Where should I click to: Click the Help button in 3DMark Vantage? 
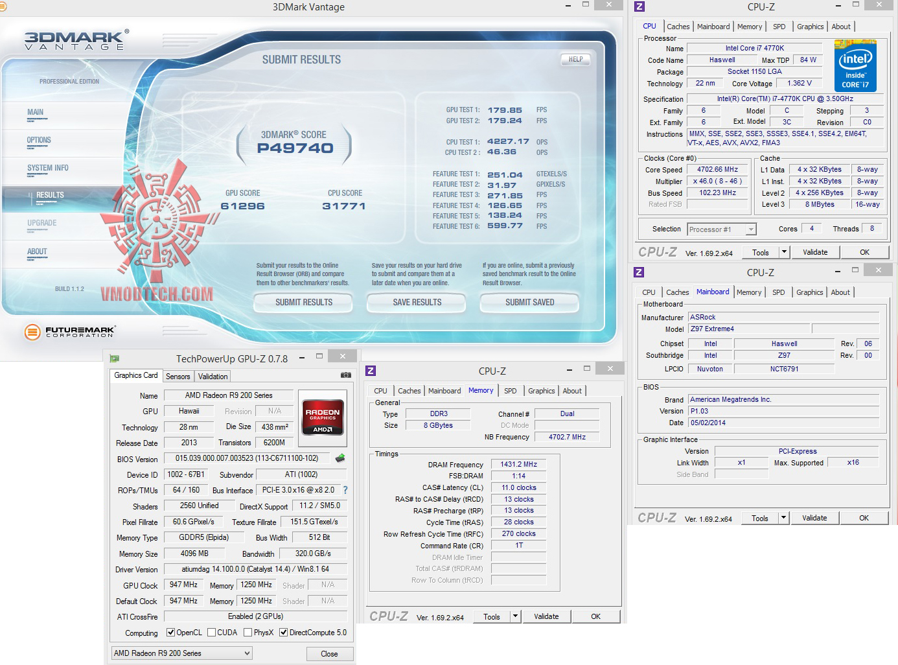tap(576, 59)
